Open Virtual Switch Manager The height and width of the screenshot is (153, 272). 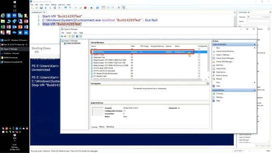(225, 58)
